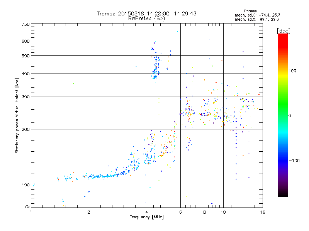
Task: Click the '200' y-axis tick label
Action: coord(26,129)
